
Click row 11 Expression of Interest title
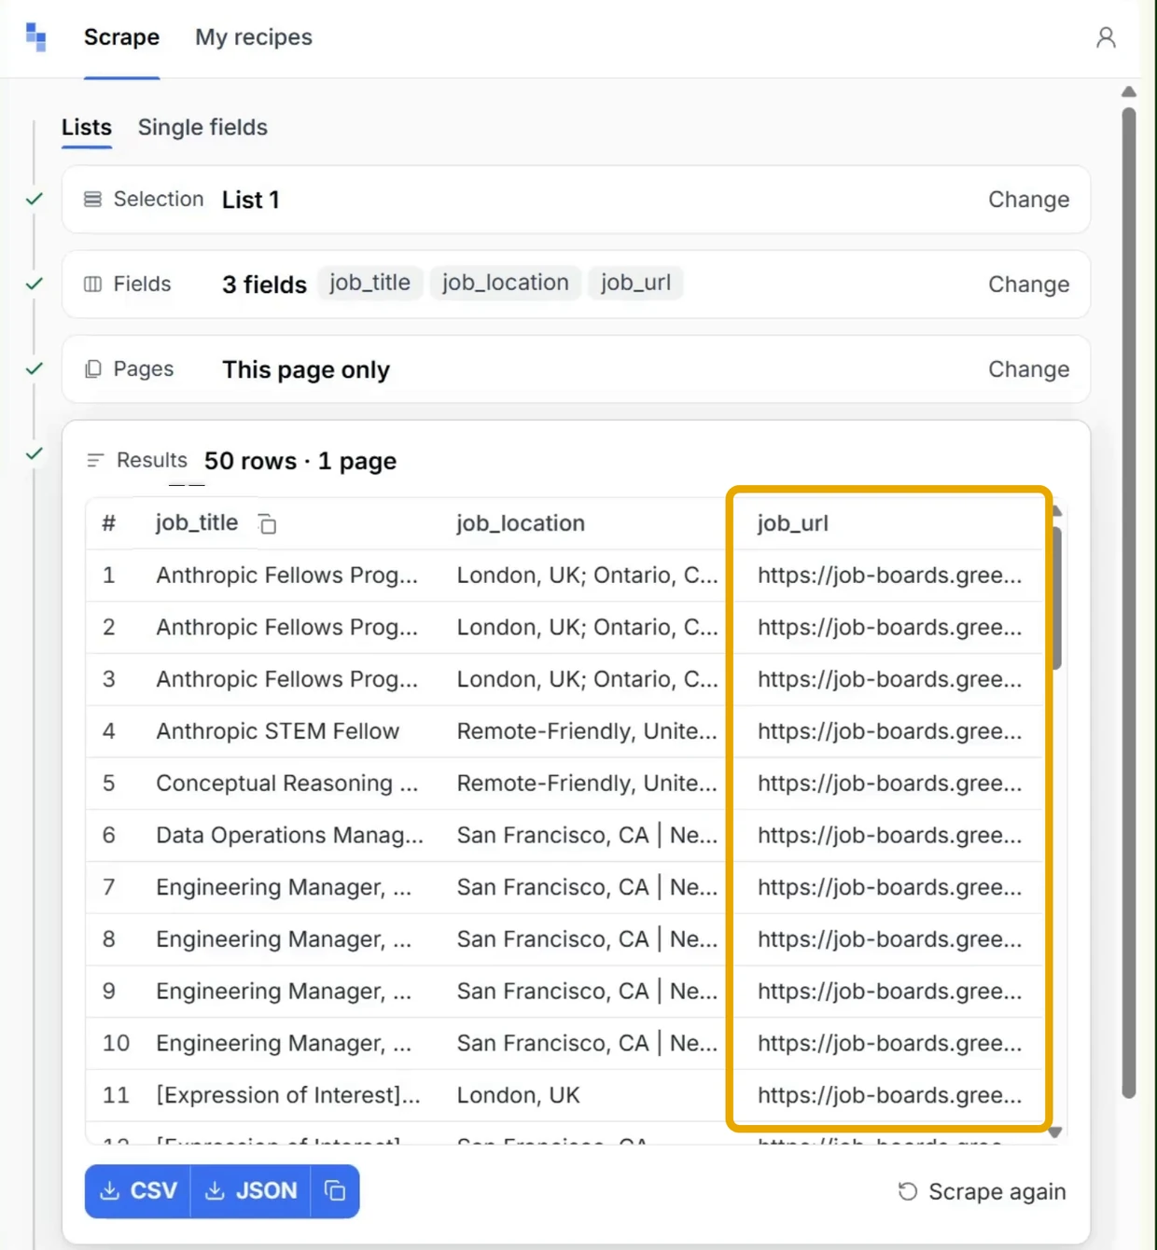[288, 1095]
